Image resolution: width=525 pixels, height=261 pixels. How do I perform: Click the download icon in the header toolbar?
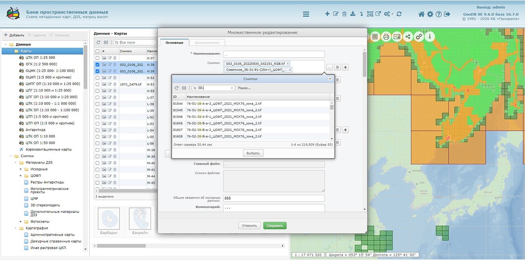click(x=353, y=14)
